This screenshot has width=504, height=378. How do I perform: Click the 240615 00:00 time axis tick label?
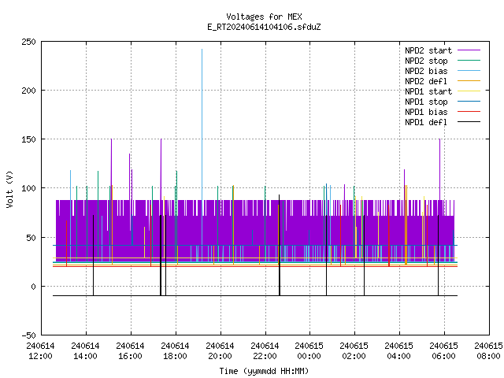pyautogui.click(x=309, y=351)
